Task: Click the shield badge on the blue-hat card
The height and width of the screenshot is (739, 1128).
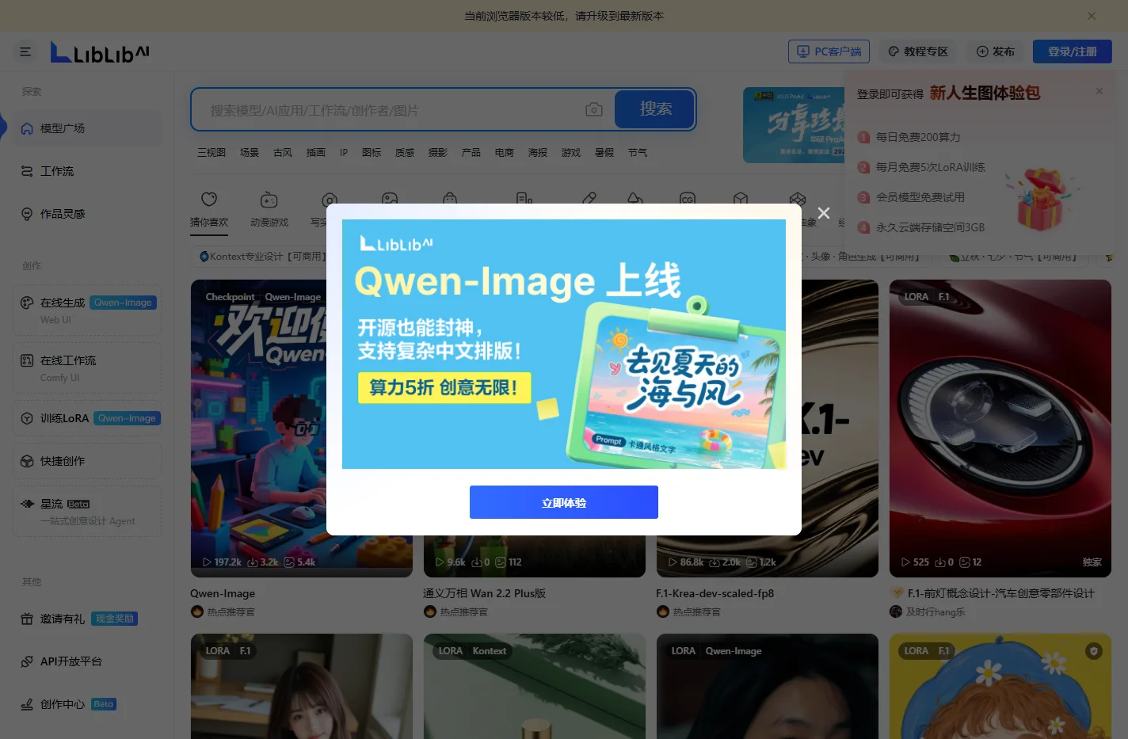Action: 1094,651
